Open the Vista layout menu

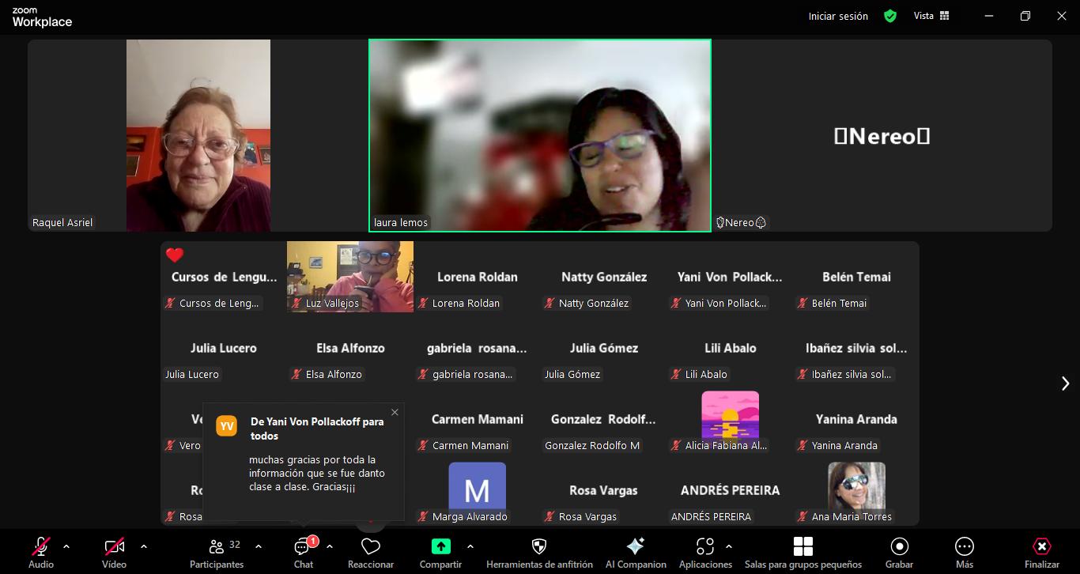point(931,16)
